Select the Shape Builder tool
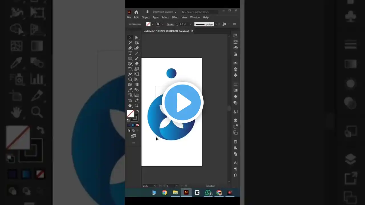The height and width of the screenshot is (205, 365). click(130, 79)
